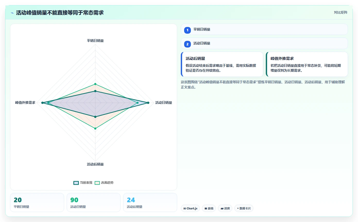Open the 活动日销量 list row
Image resolution: width=358 pixels, height=222 pixels.
264,43
